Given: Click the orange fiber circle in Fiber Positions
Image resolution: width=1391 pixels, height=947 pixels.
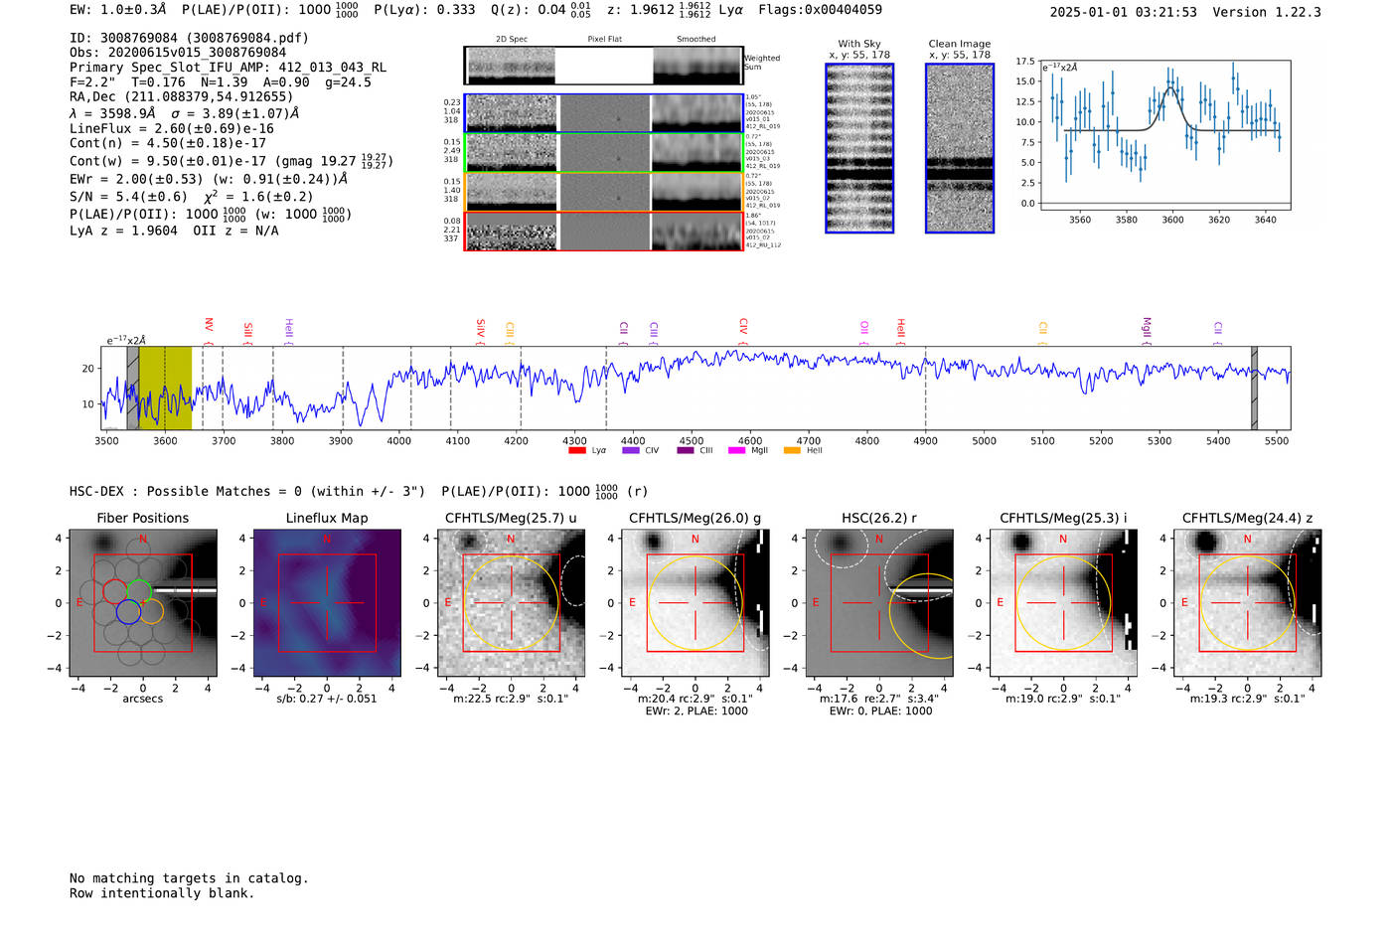Looking at the screenshot, I should 151,611.
